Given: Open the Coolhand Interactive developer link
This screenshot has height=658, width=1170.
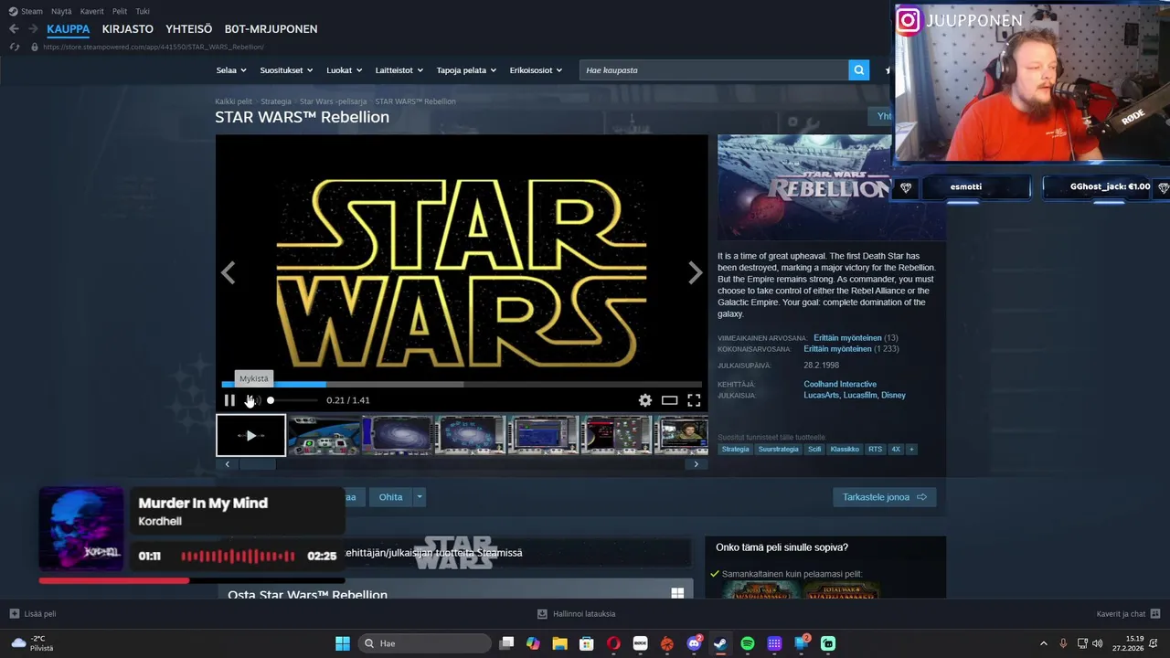Looking at the screenshot, I should (x=840, y=384).
